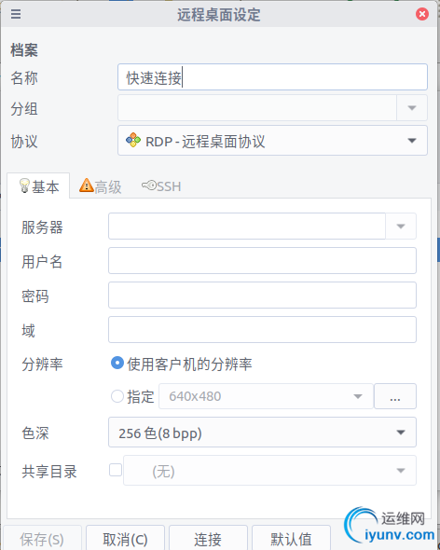Click the lightbulb icon on 基本 tab

click(x=24, y=186)
